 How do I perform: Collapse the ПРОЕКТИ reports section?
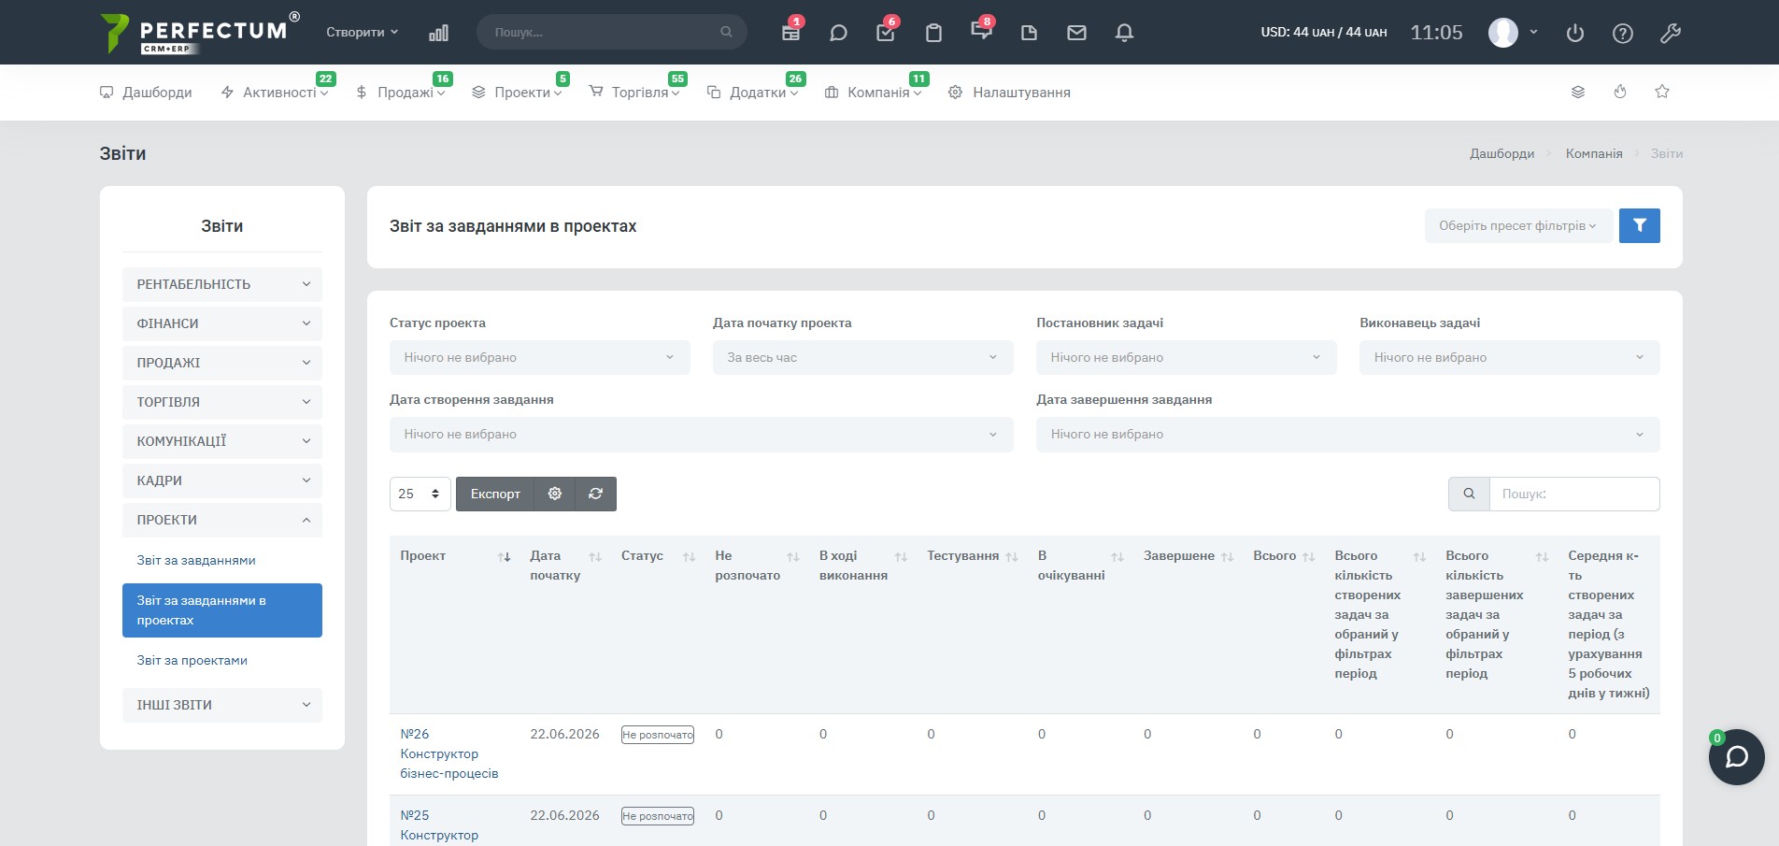point(222,520)
